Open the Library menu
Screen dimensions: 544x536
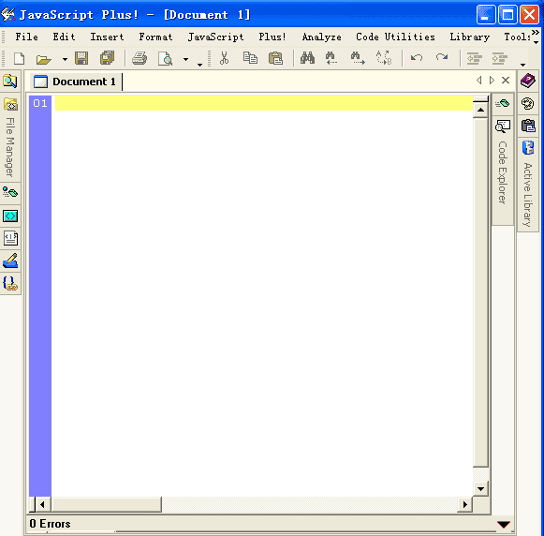click(469, 37)
